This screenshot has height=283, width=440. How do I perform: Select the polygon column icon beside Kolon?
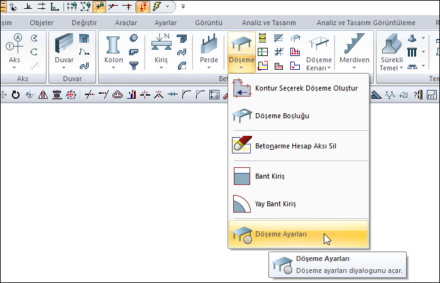tap(134, 52)
